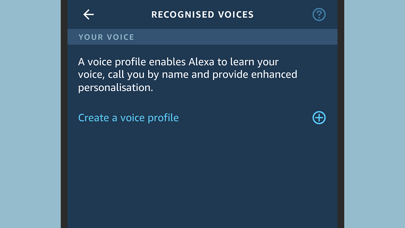This screenshot has height=228, width=405.
Task: Select the RECOGNISED VOICES page title
Action: tap(202, 15)
